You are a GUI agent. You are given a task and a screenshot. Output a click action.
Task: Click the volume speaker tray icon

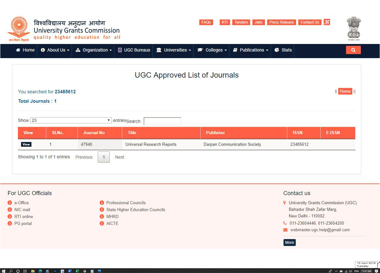[350, 271]
